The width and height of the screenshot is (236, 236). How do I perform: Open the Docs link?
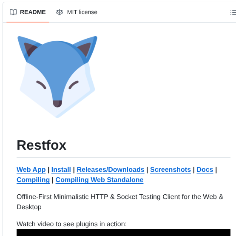pos(205,170)
